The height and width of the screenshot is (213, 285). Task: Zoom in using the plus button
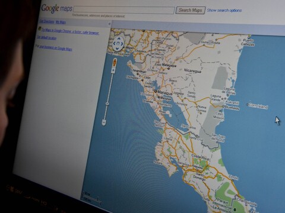113,70
